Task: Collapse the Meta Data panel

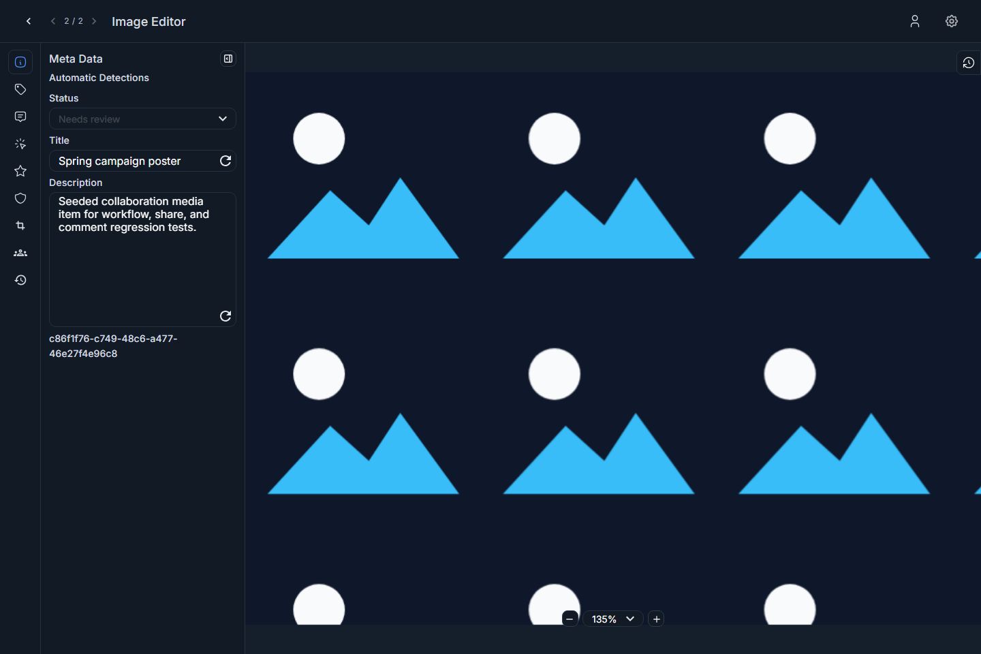Action: point(228,59)
